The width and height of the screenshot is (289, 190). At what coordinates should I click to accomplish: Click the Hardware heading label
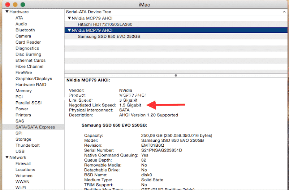point(19,12)
